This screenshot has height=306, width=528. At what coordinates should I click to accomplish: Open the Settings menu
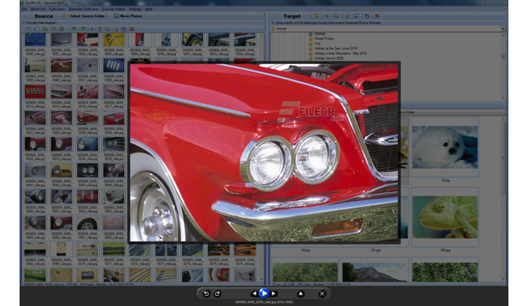pyautogui.click(x=135, y=9)
